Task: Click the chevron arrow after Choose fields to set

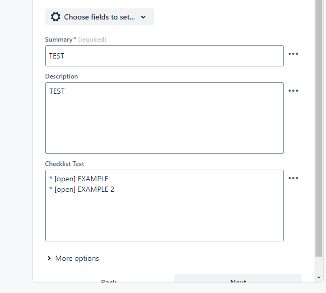Action: (143, 17)
